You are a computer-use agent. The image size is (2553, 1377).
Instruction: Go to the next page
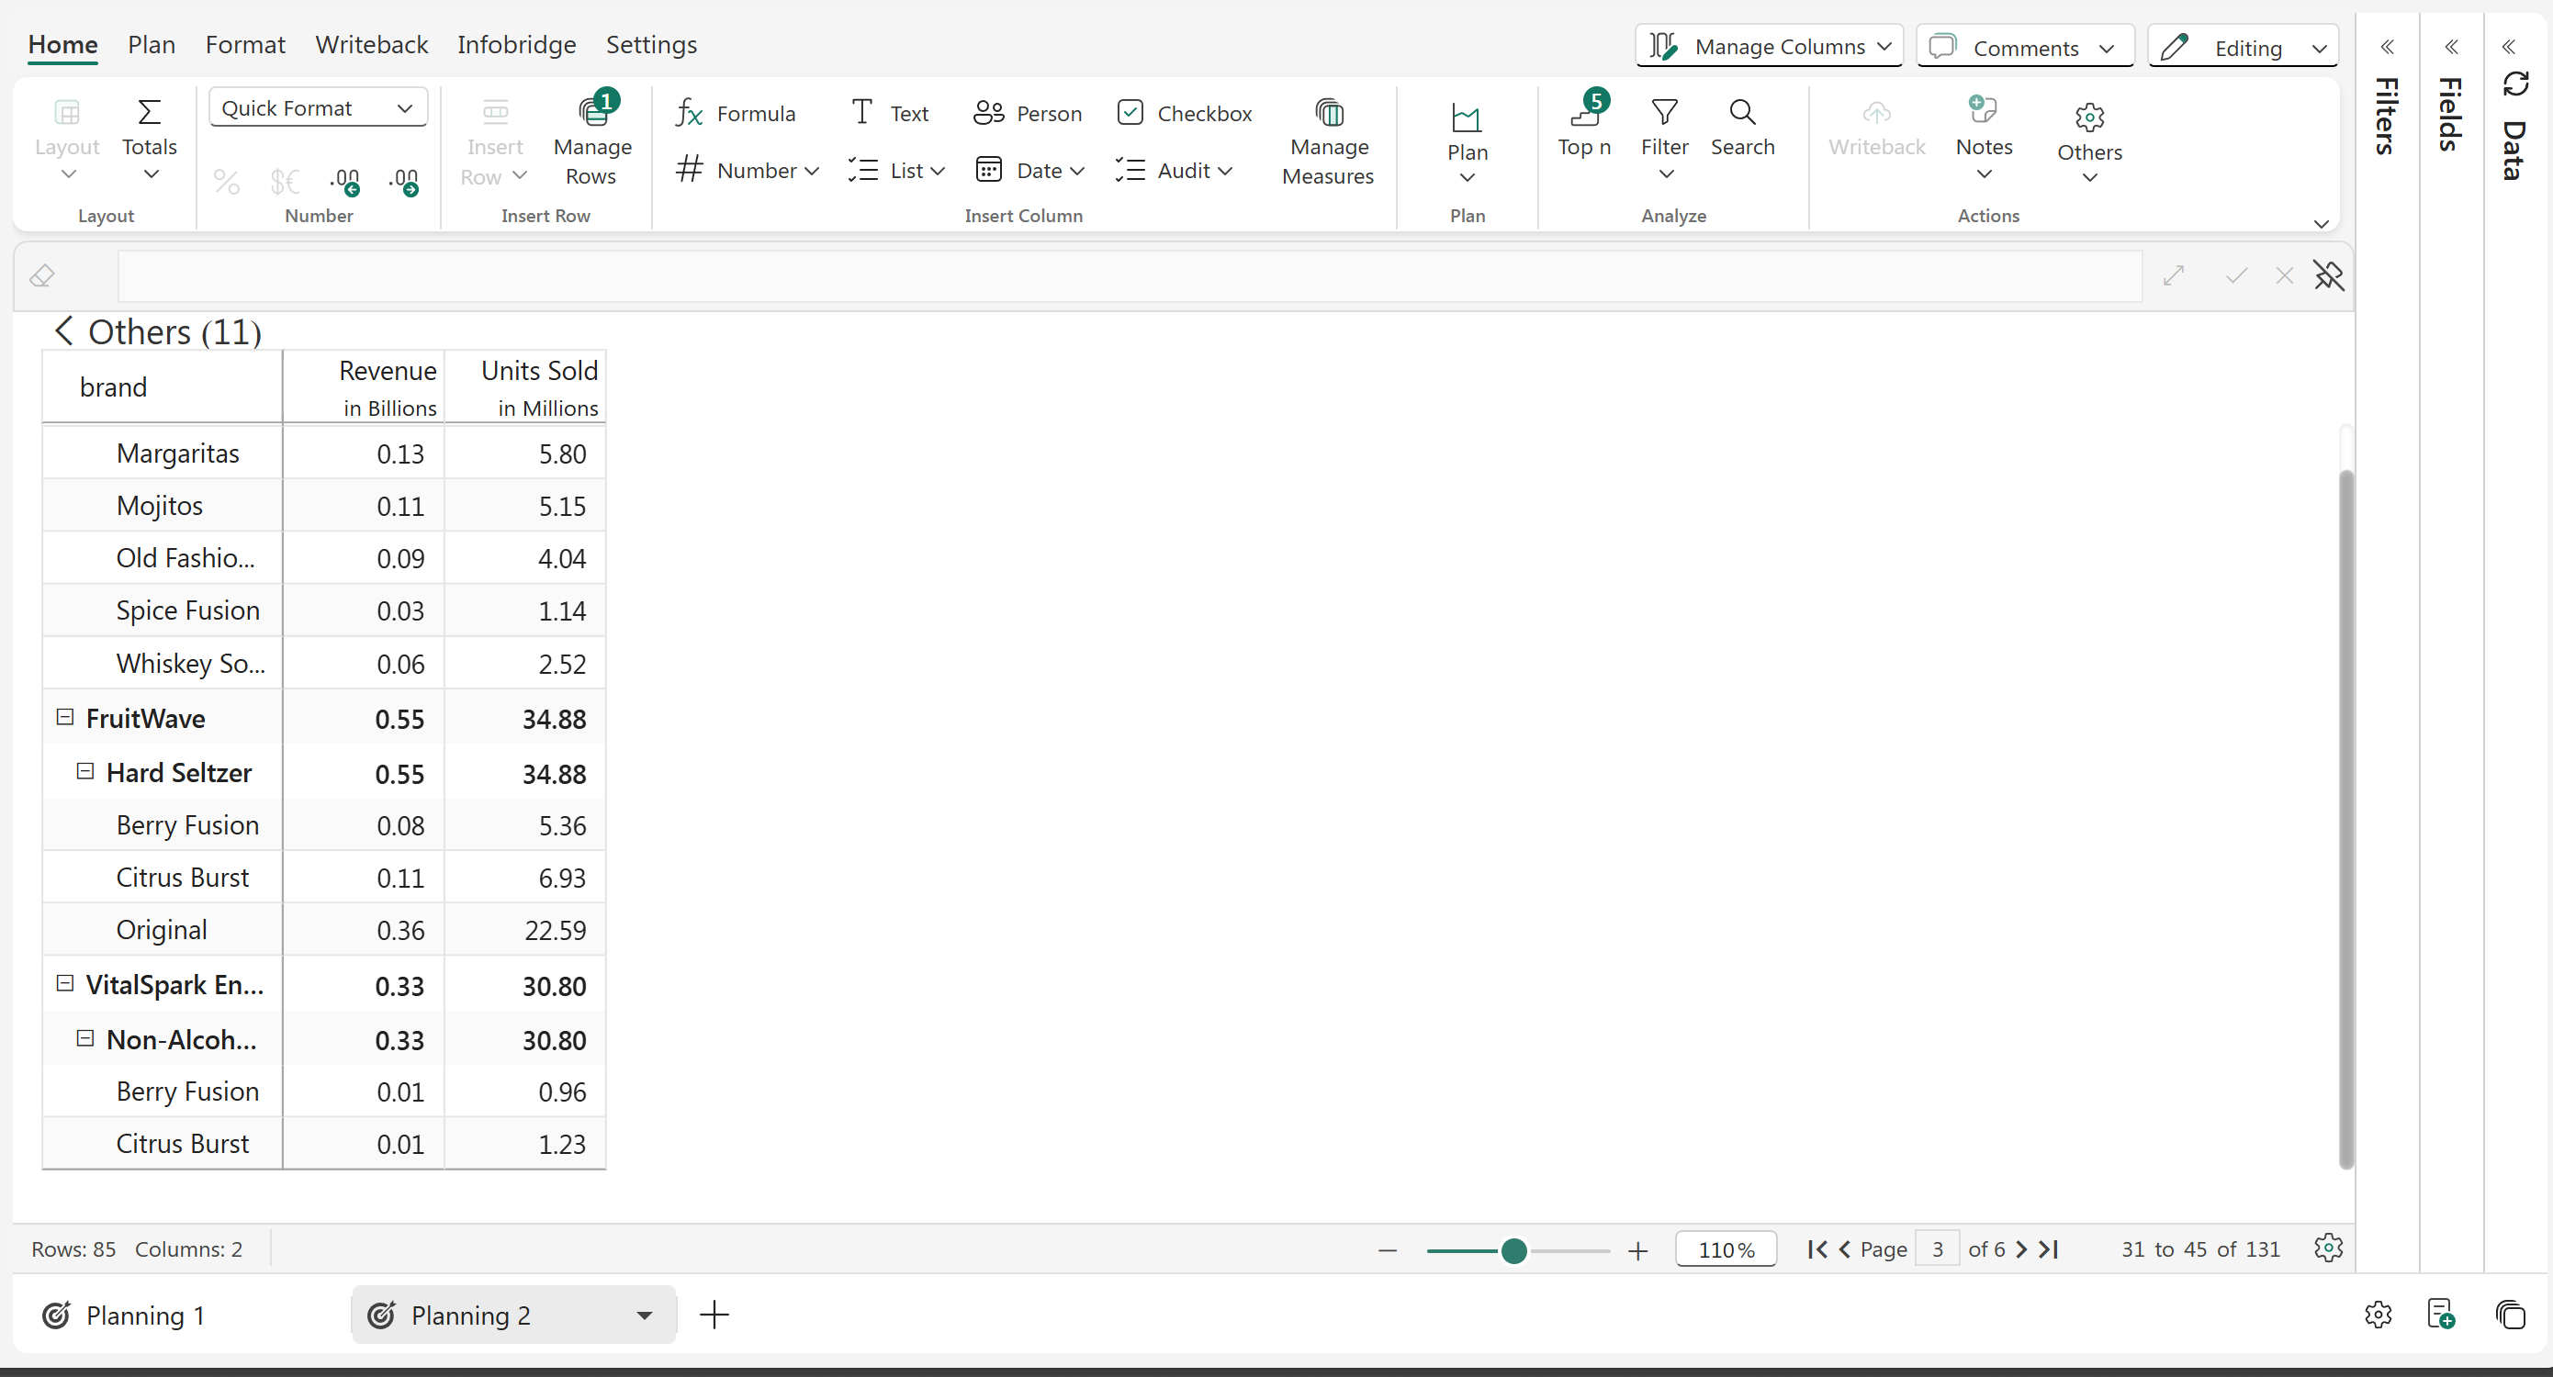click(2022, 1249)
